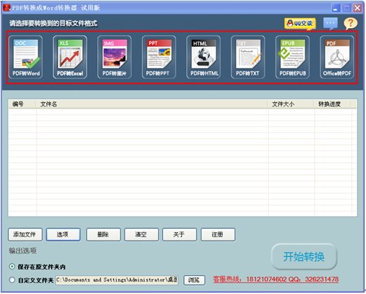Pick the PDF转TXT format icon
The width and height of the screenshot is (366, 294).
[x=248, y=57]
